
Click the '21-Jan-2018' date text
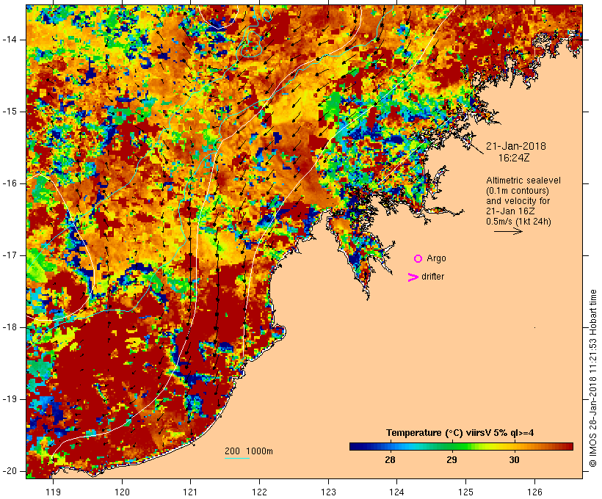click(516, 146)
